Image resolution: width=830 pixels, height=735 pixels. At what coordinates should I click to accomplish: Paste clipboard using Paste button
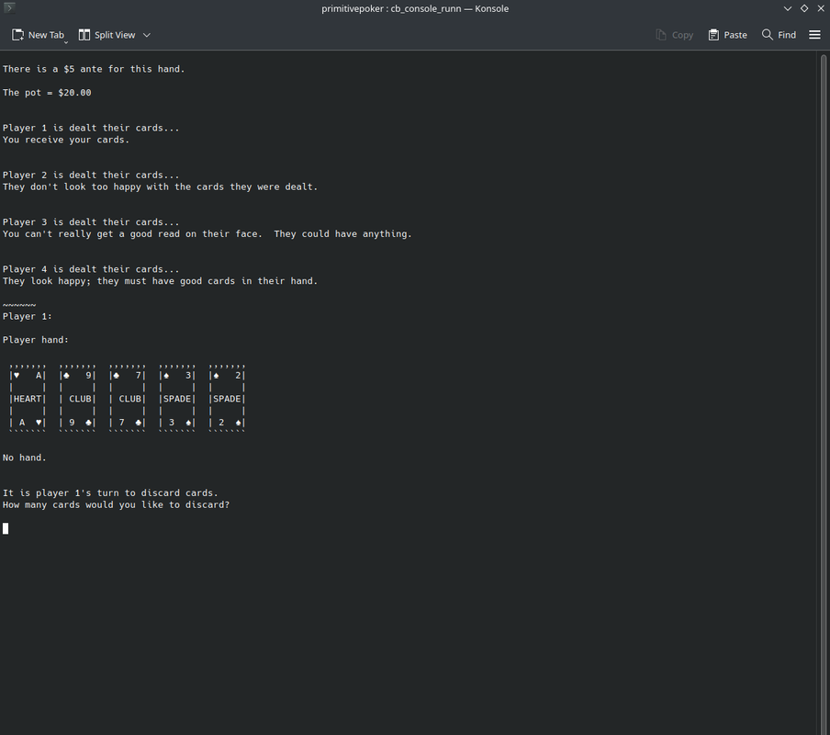point(728,35)
